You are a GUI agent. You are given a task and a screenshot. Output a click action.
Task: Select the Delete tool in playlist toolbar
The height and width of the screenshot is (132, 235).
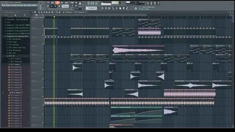[44, 12]
